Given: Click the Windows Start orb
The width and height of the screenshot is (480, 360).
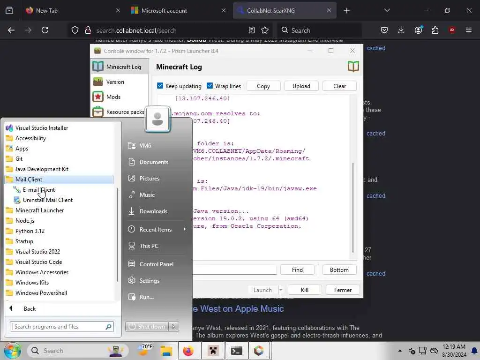Looking at the screenshot, I should [12, 351].
